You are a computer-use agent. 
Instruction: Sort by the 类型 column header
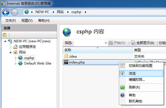coord(149,50)
